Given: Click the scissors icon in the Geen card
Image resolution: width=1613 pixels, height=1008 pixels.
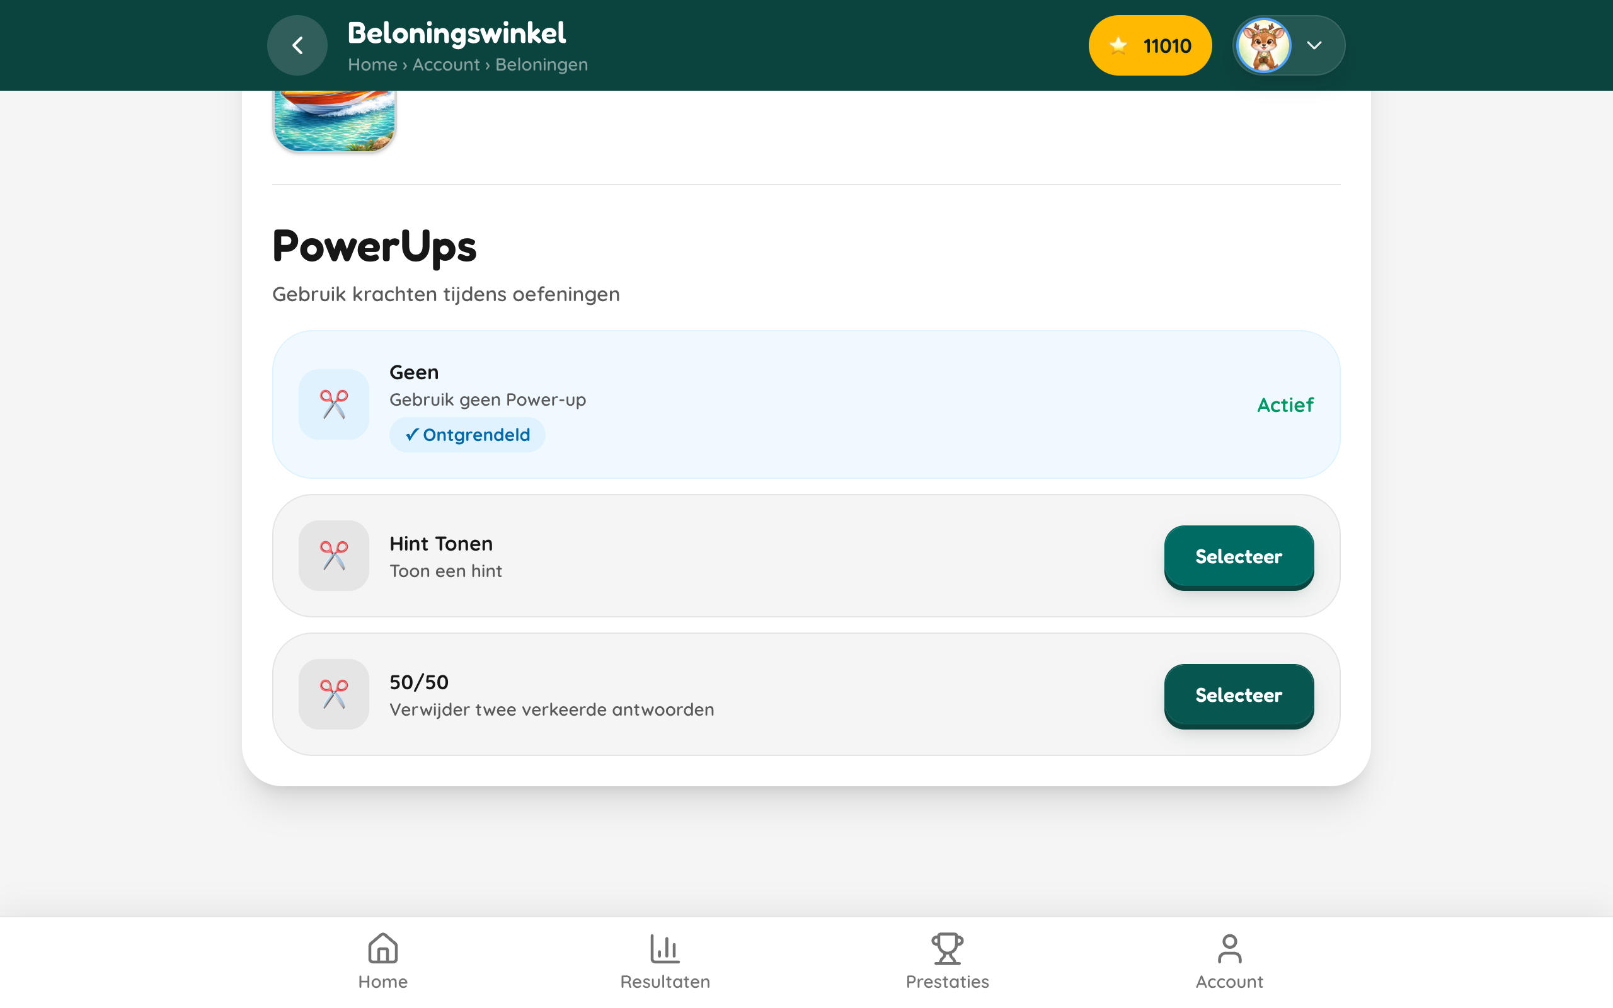Looking at the screenshot, I should click(334, 404).
